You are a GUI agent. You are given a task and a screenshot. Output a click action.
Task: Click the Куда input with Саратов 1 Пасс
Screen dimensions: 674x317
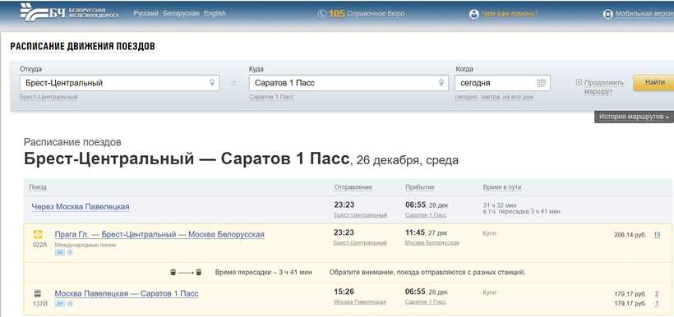click(349, 83)
